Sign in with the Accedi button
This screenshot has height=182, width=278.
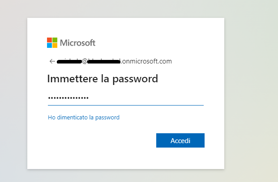pyautogui.click(x=180, y=140)
